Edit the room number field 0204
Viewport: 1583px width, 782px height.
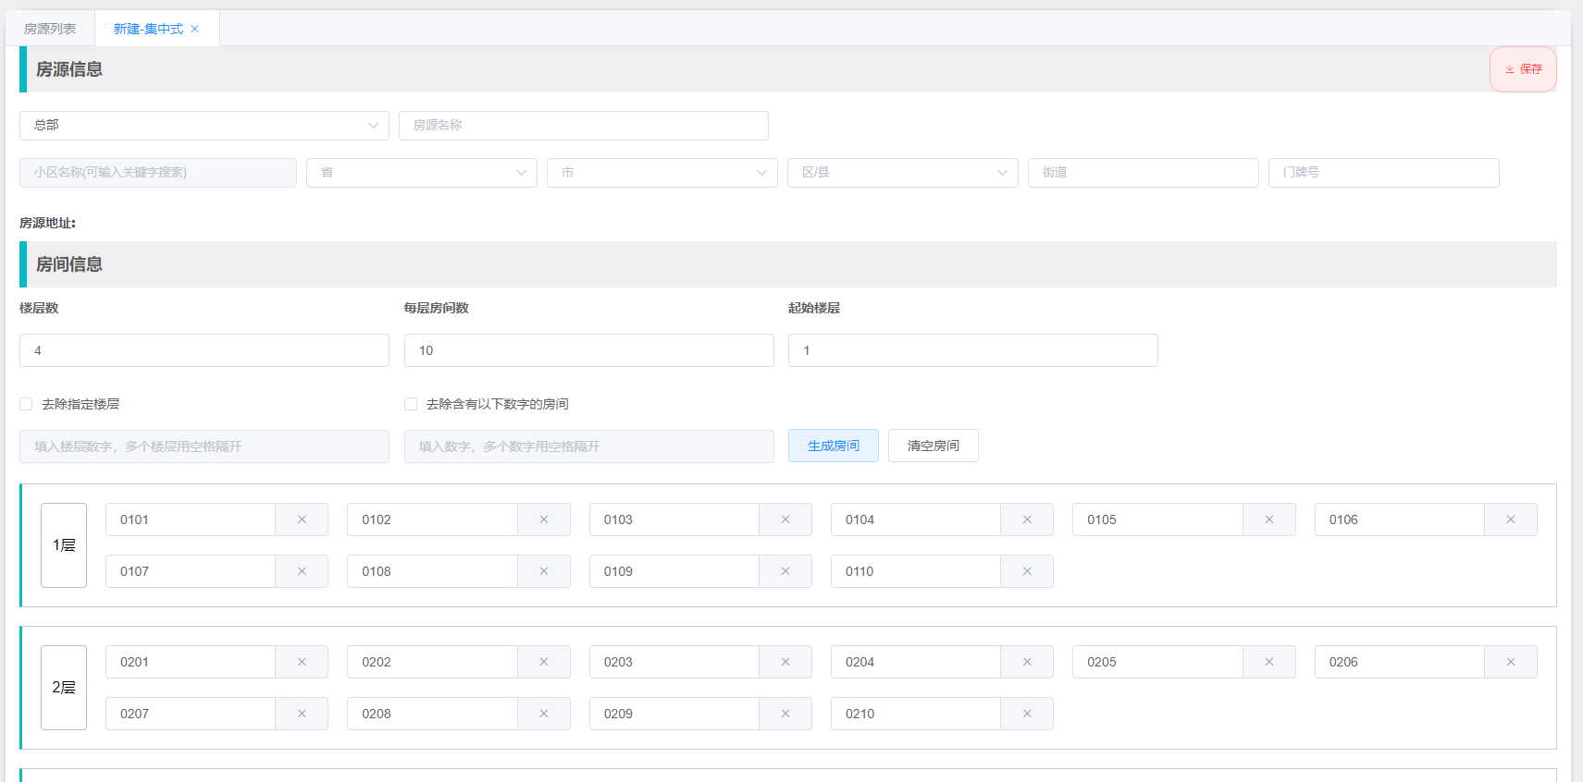pos(916,662)
